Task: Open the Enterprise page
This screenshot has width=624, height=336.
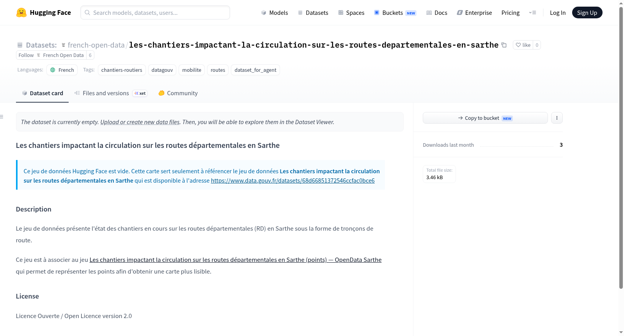Action: (474, 12)
